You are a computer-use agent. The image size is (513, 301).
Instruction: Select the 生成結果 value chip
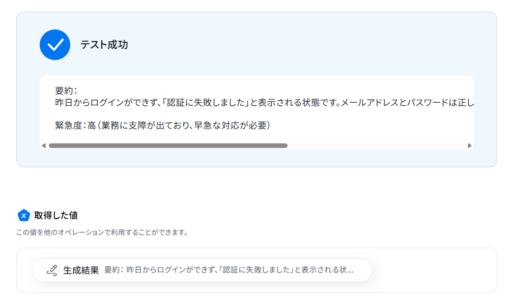pos(202,270)
